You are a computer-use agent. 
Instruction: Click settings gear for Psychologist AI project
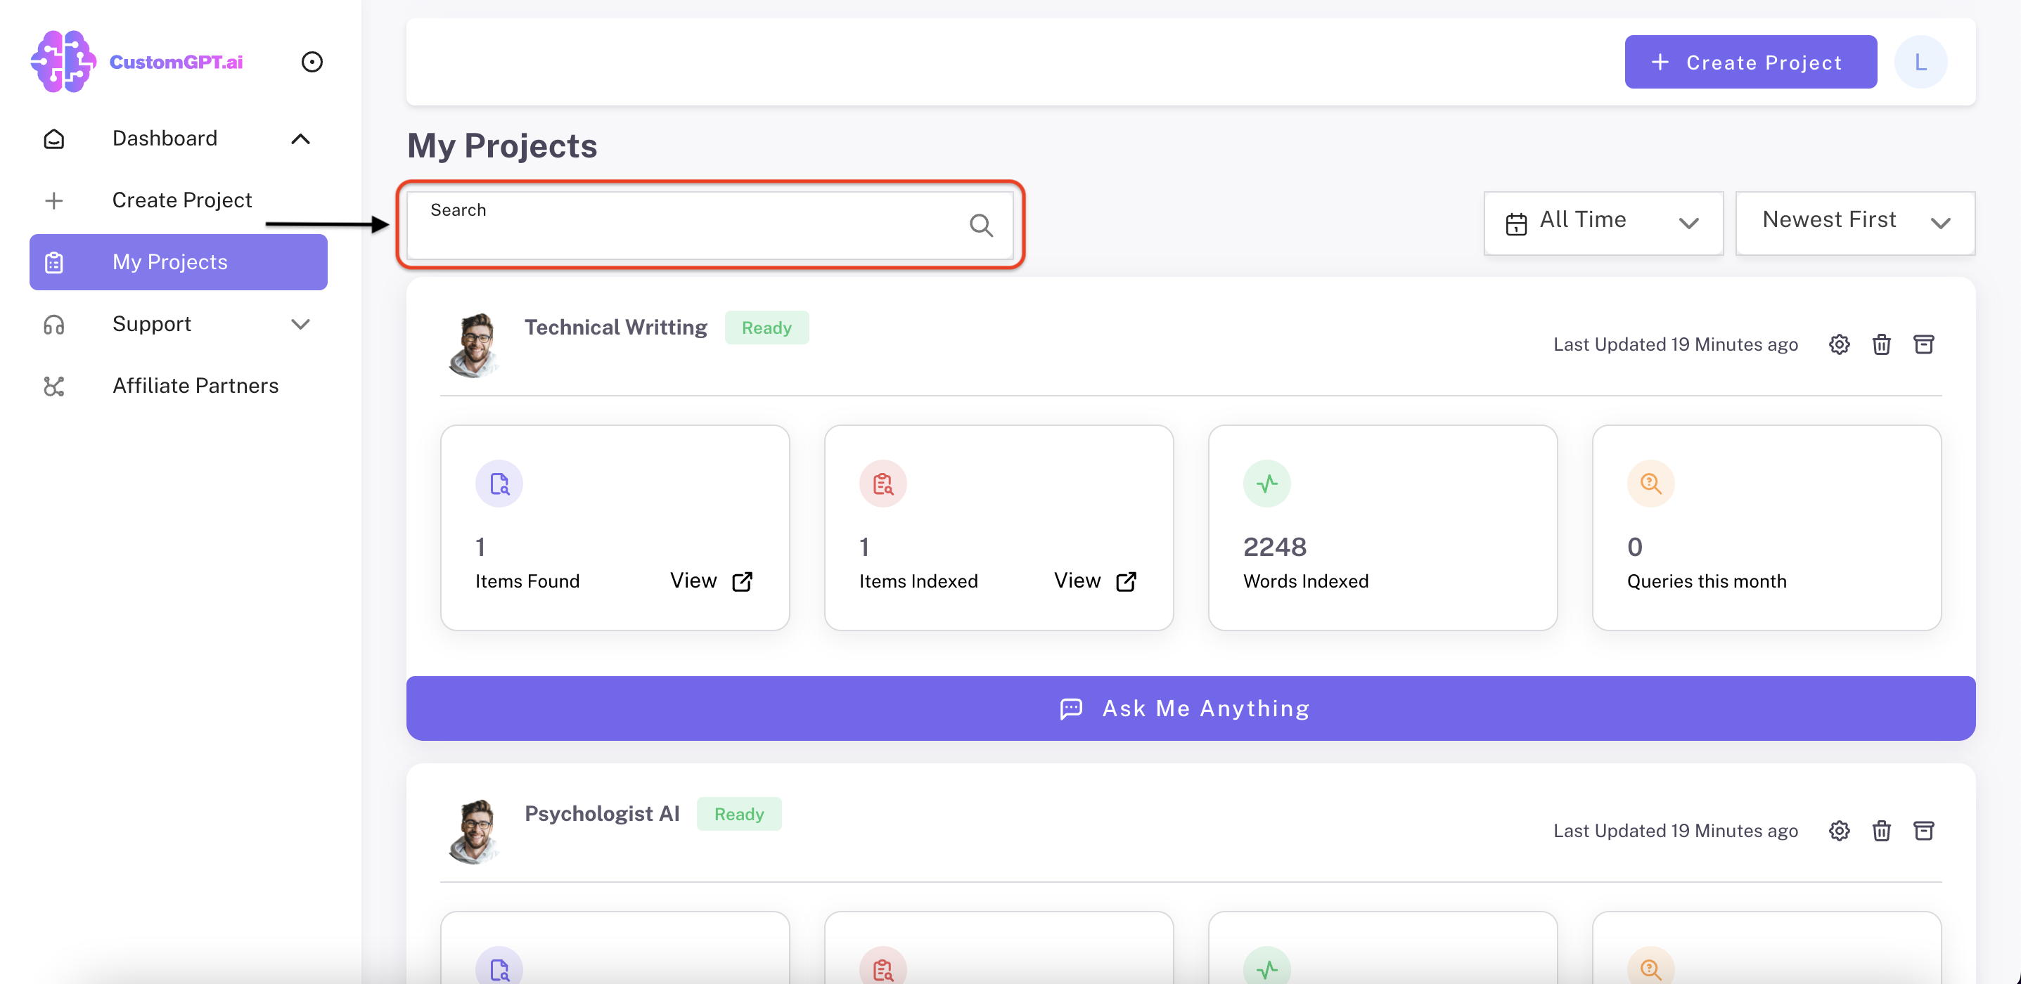point(1839,830)
